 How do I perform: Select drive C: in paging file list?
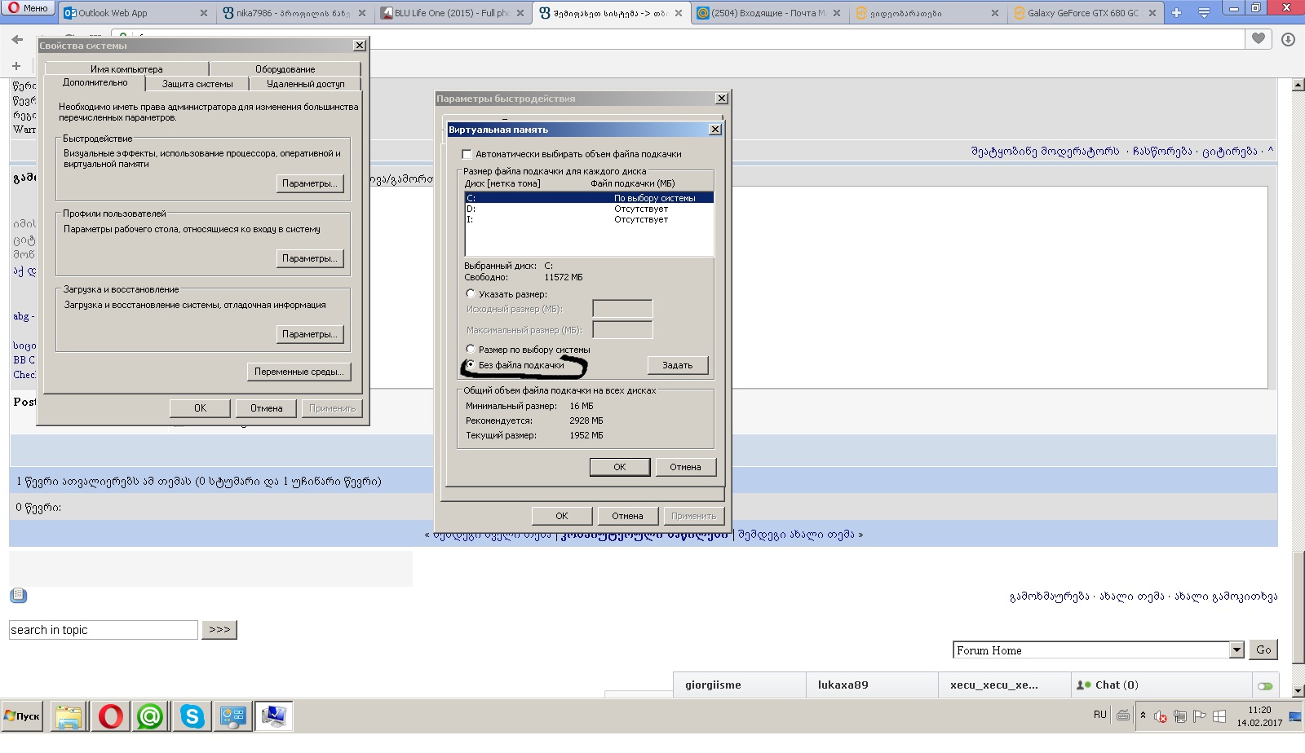click(x=589, y=198)
